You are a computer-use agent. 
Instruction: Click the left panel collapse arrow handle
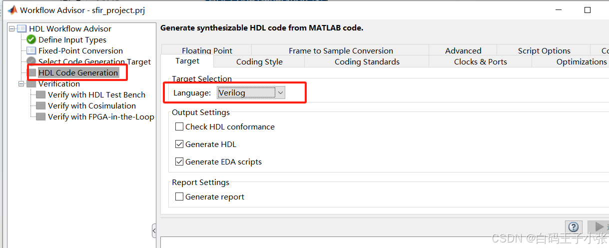pyautogui.click(x=154, y=230)
